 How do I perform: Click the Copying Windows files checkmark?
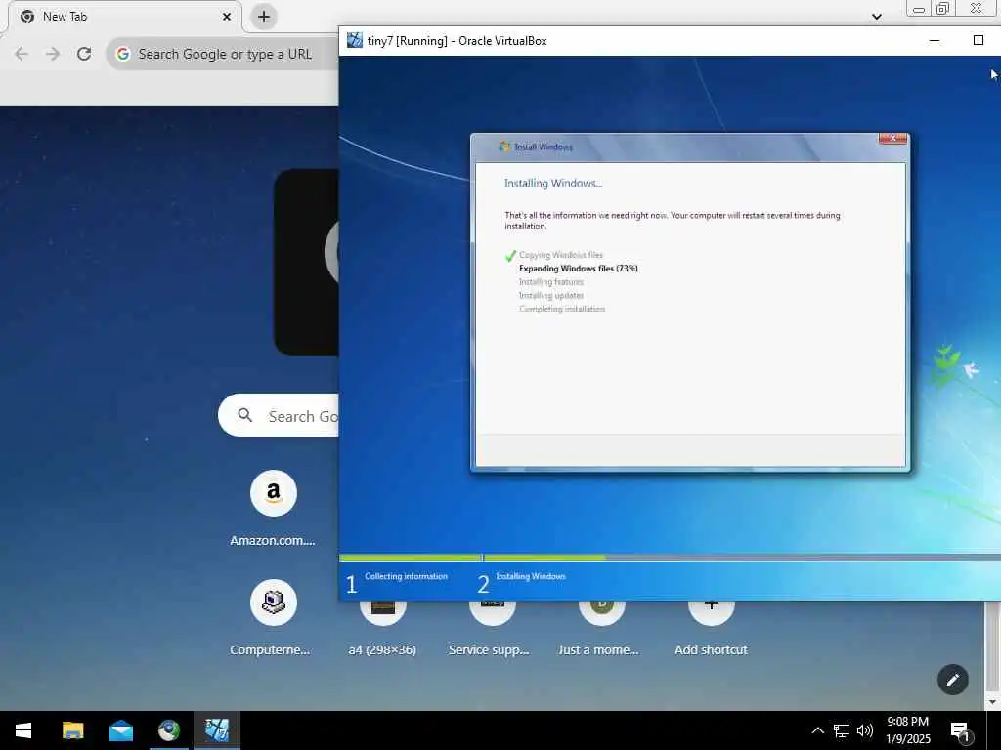[x=510, y=256]
